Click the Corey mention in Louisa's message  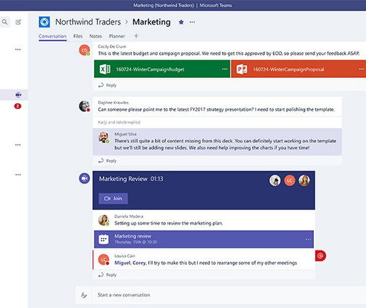pos(139,263)
